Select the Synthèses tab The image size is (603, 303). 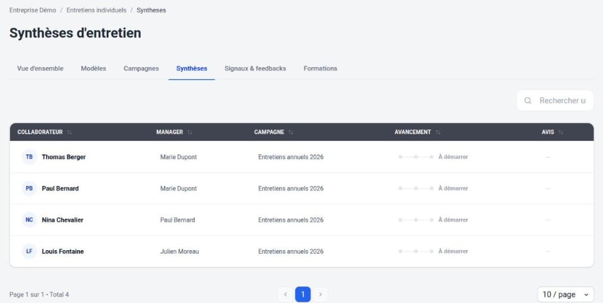tap(191, 68)
